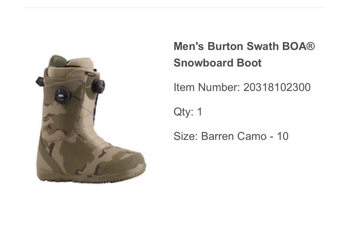Click the size value 10
Screen dimensions: 347x238
tap(283, 136)
